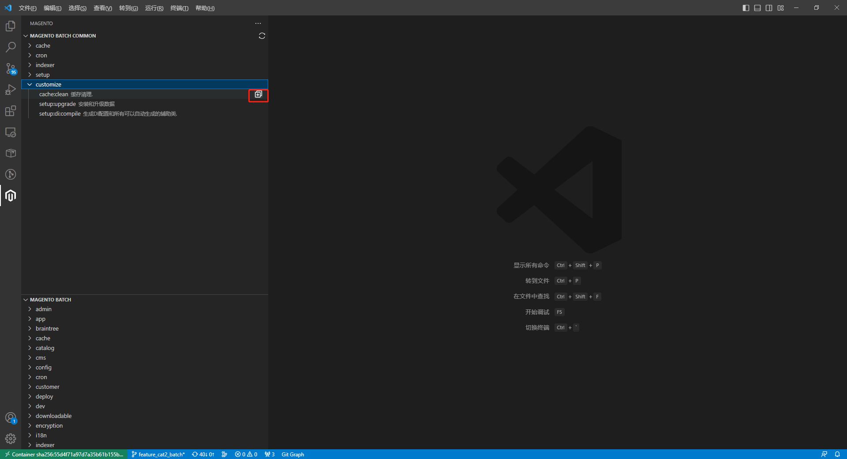The height and width of the screenshot is (459, 847).
Task: Open errors and warnings problems indicator
Action: (246, 454)
